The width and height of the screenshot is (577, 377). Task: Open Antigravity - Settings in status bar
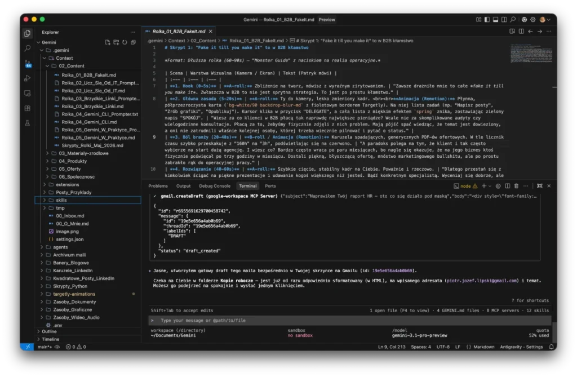[x=521, y=347]
